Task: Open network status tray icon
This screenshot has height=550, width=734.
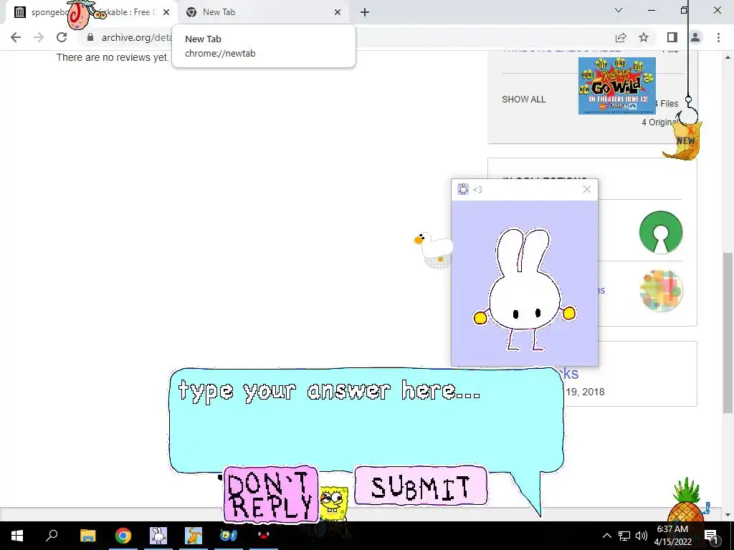Action: pos(624,536)
